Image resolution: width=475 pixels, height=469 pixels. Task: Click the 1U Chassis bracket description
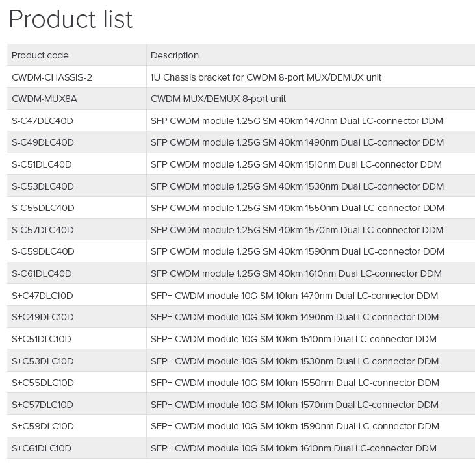tap(266, 77)
